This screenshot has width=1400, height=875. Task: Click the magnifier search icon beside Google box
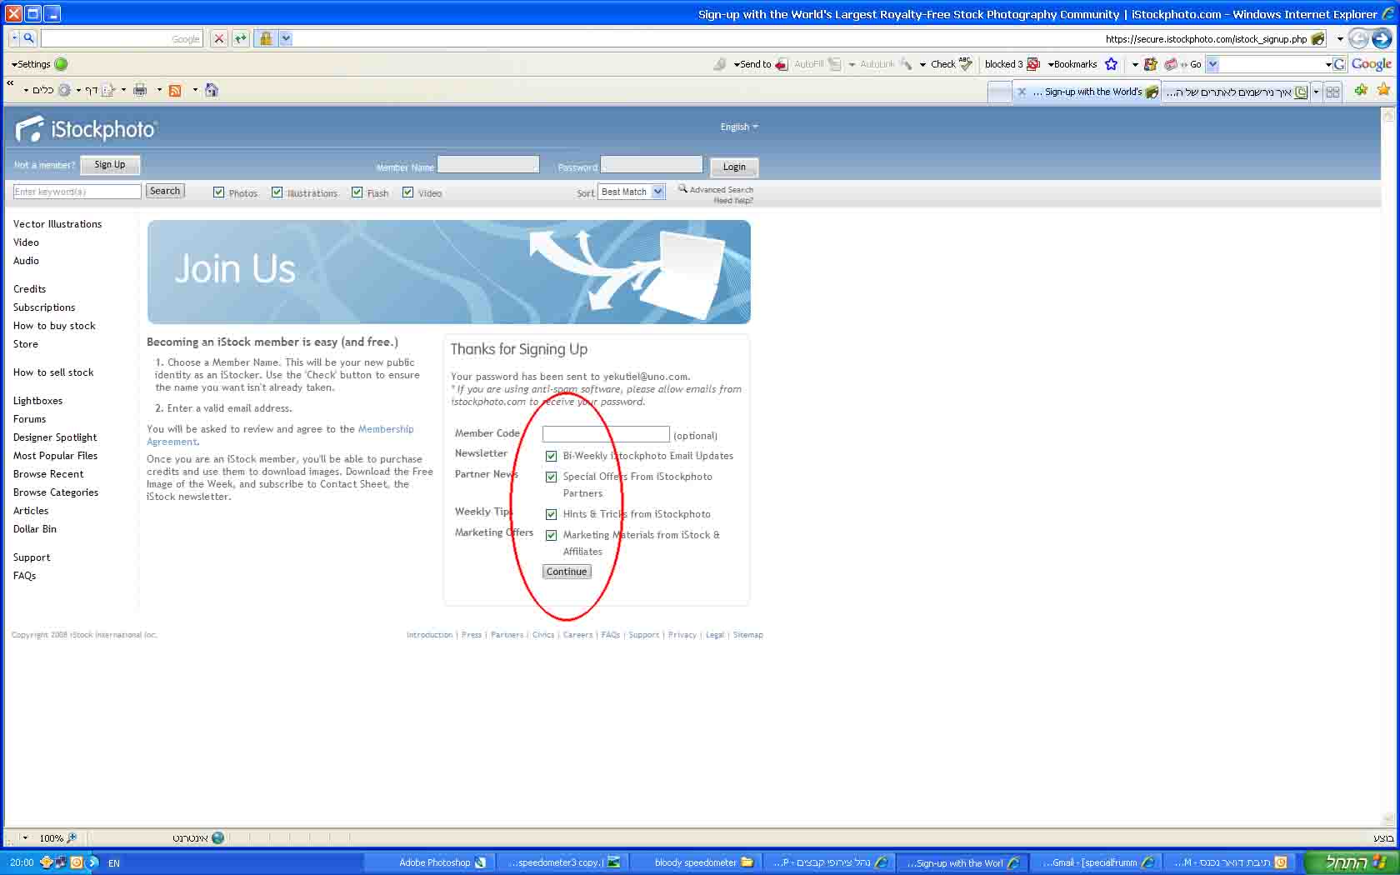(x=28, y=38)
